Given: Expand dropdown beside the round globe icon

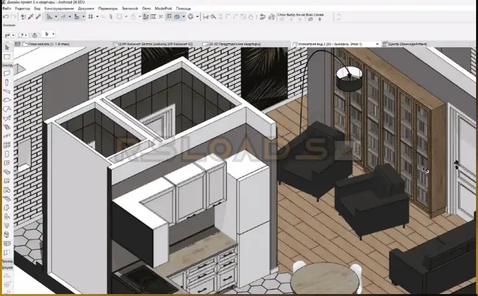Looking at the screenshot, I should click(198, 17).
